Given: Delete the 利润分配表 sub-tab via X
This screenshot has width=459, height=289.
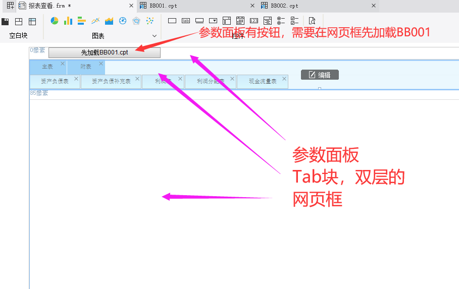Looking at the screenshot, I should coord(232,79).
